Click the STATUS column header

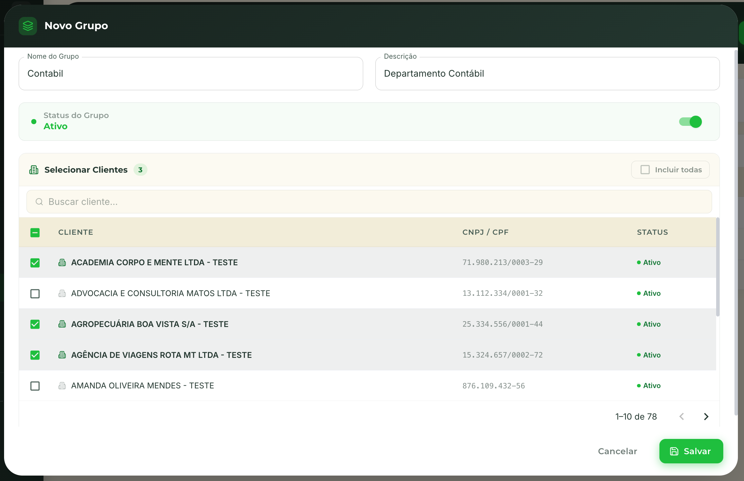pyautogui.click(x=652, y=232)
